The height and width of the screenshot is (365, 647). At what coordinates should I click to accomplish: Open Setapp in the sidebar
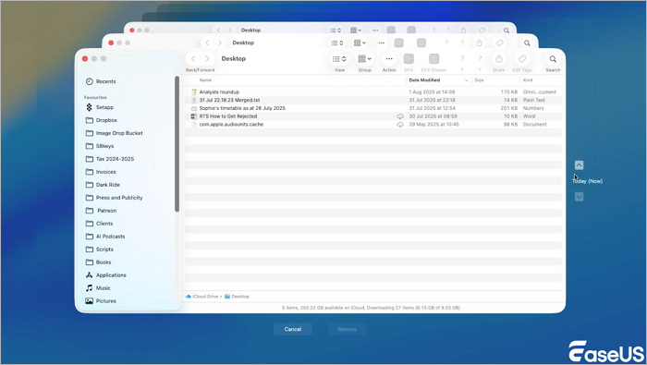click(100, 107)
